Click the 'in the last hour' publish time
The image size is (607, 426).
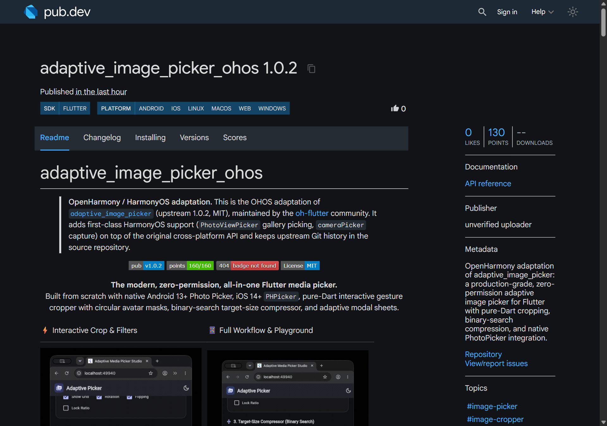[101, 92]
